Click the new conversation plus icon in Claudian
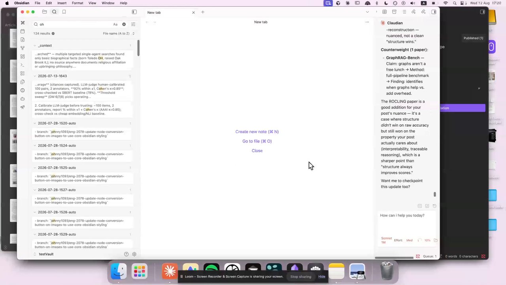The width and height of the screenshot is (506, 285). (420, 206)
